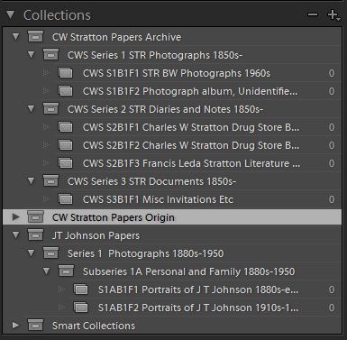The width and height of the screenshot is (347, 340).
Task: Click photo count of CWS S1B1F1 row
Action: point(332,73)
